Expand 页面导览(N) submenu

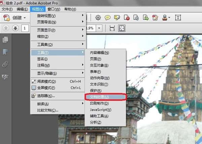pyautogui.click(x=58, y=22)
